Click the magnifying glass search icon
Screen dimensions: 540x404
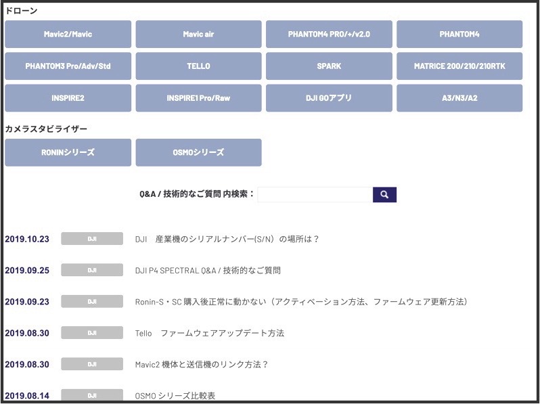[x=384, y=194]
